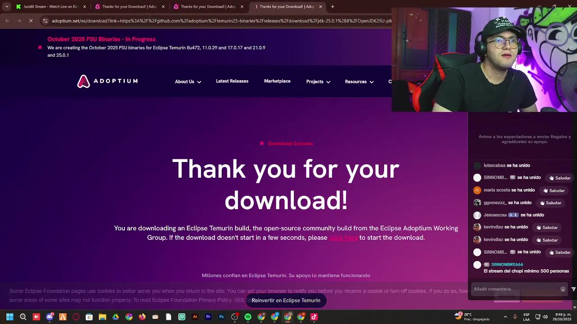Screen dimensions: 577x324
Task: Click SINNOMBRE666 chat username
Action: coord(507,265)
